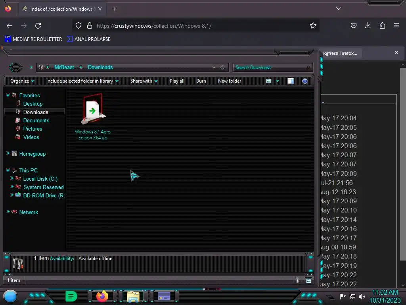Viewport: 406px width, 305px height.
Task: Click Downloads in the Explorer path
Action: tap(100, 68)
